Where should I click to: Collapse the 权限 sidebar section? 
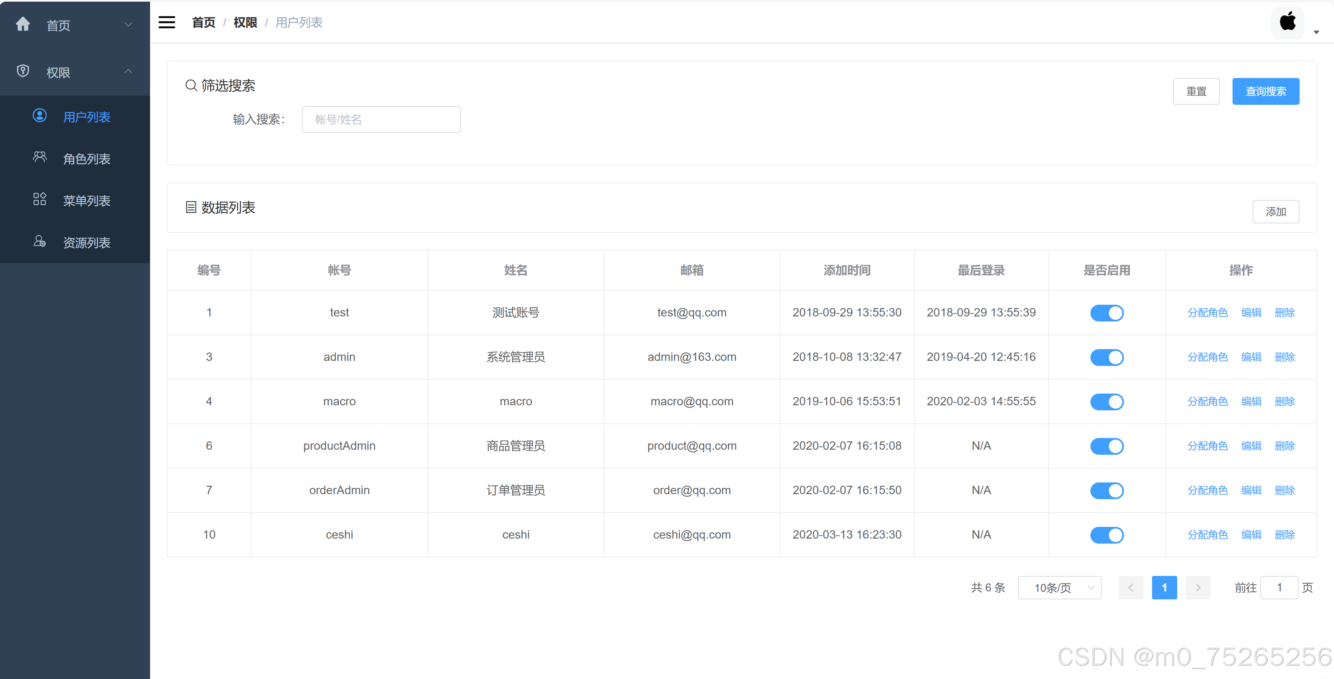128,72
